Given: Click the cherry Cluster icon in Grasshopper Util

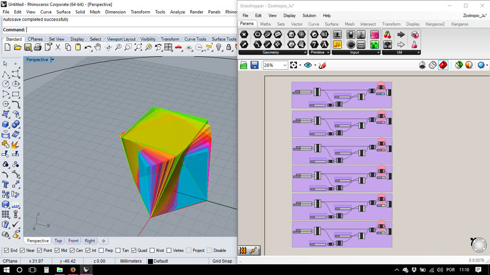Looking at the screenshot, I should click(x=387, y=34).
